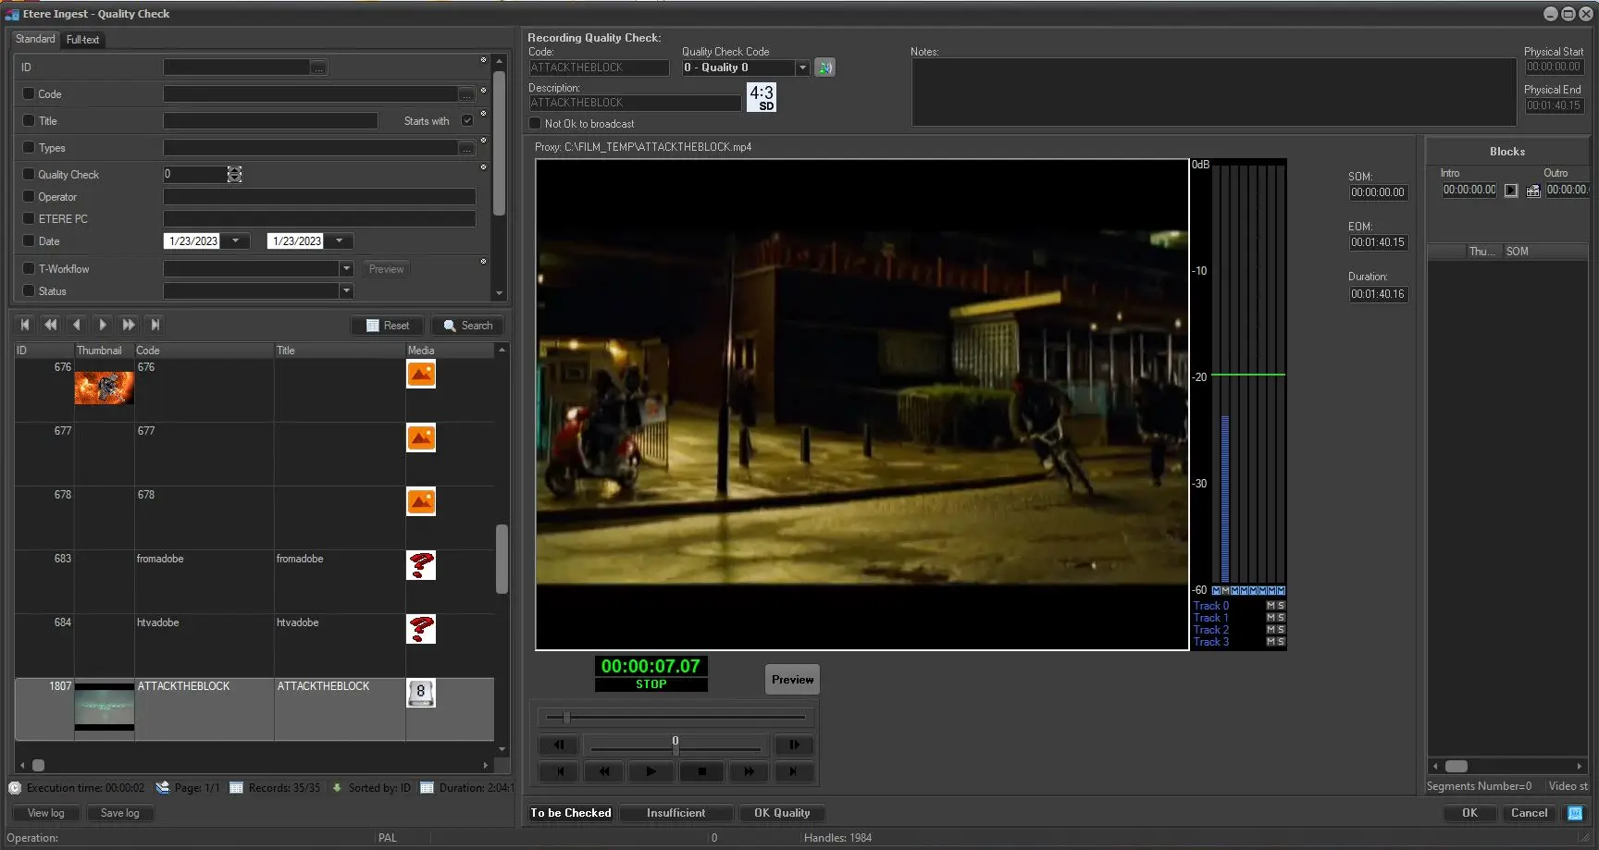
Task: Toggle the Starts with checkbox
Action: click(x=467, y=121)
